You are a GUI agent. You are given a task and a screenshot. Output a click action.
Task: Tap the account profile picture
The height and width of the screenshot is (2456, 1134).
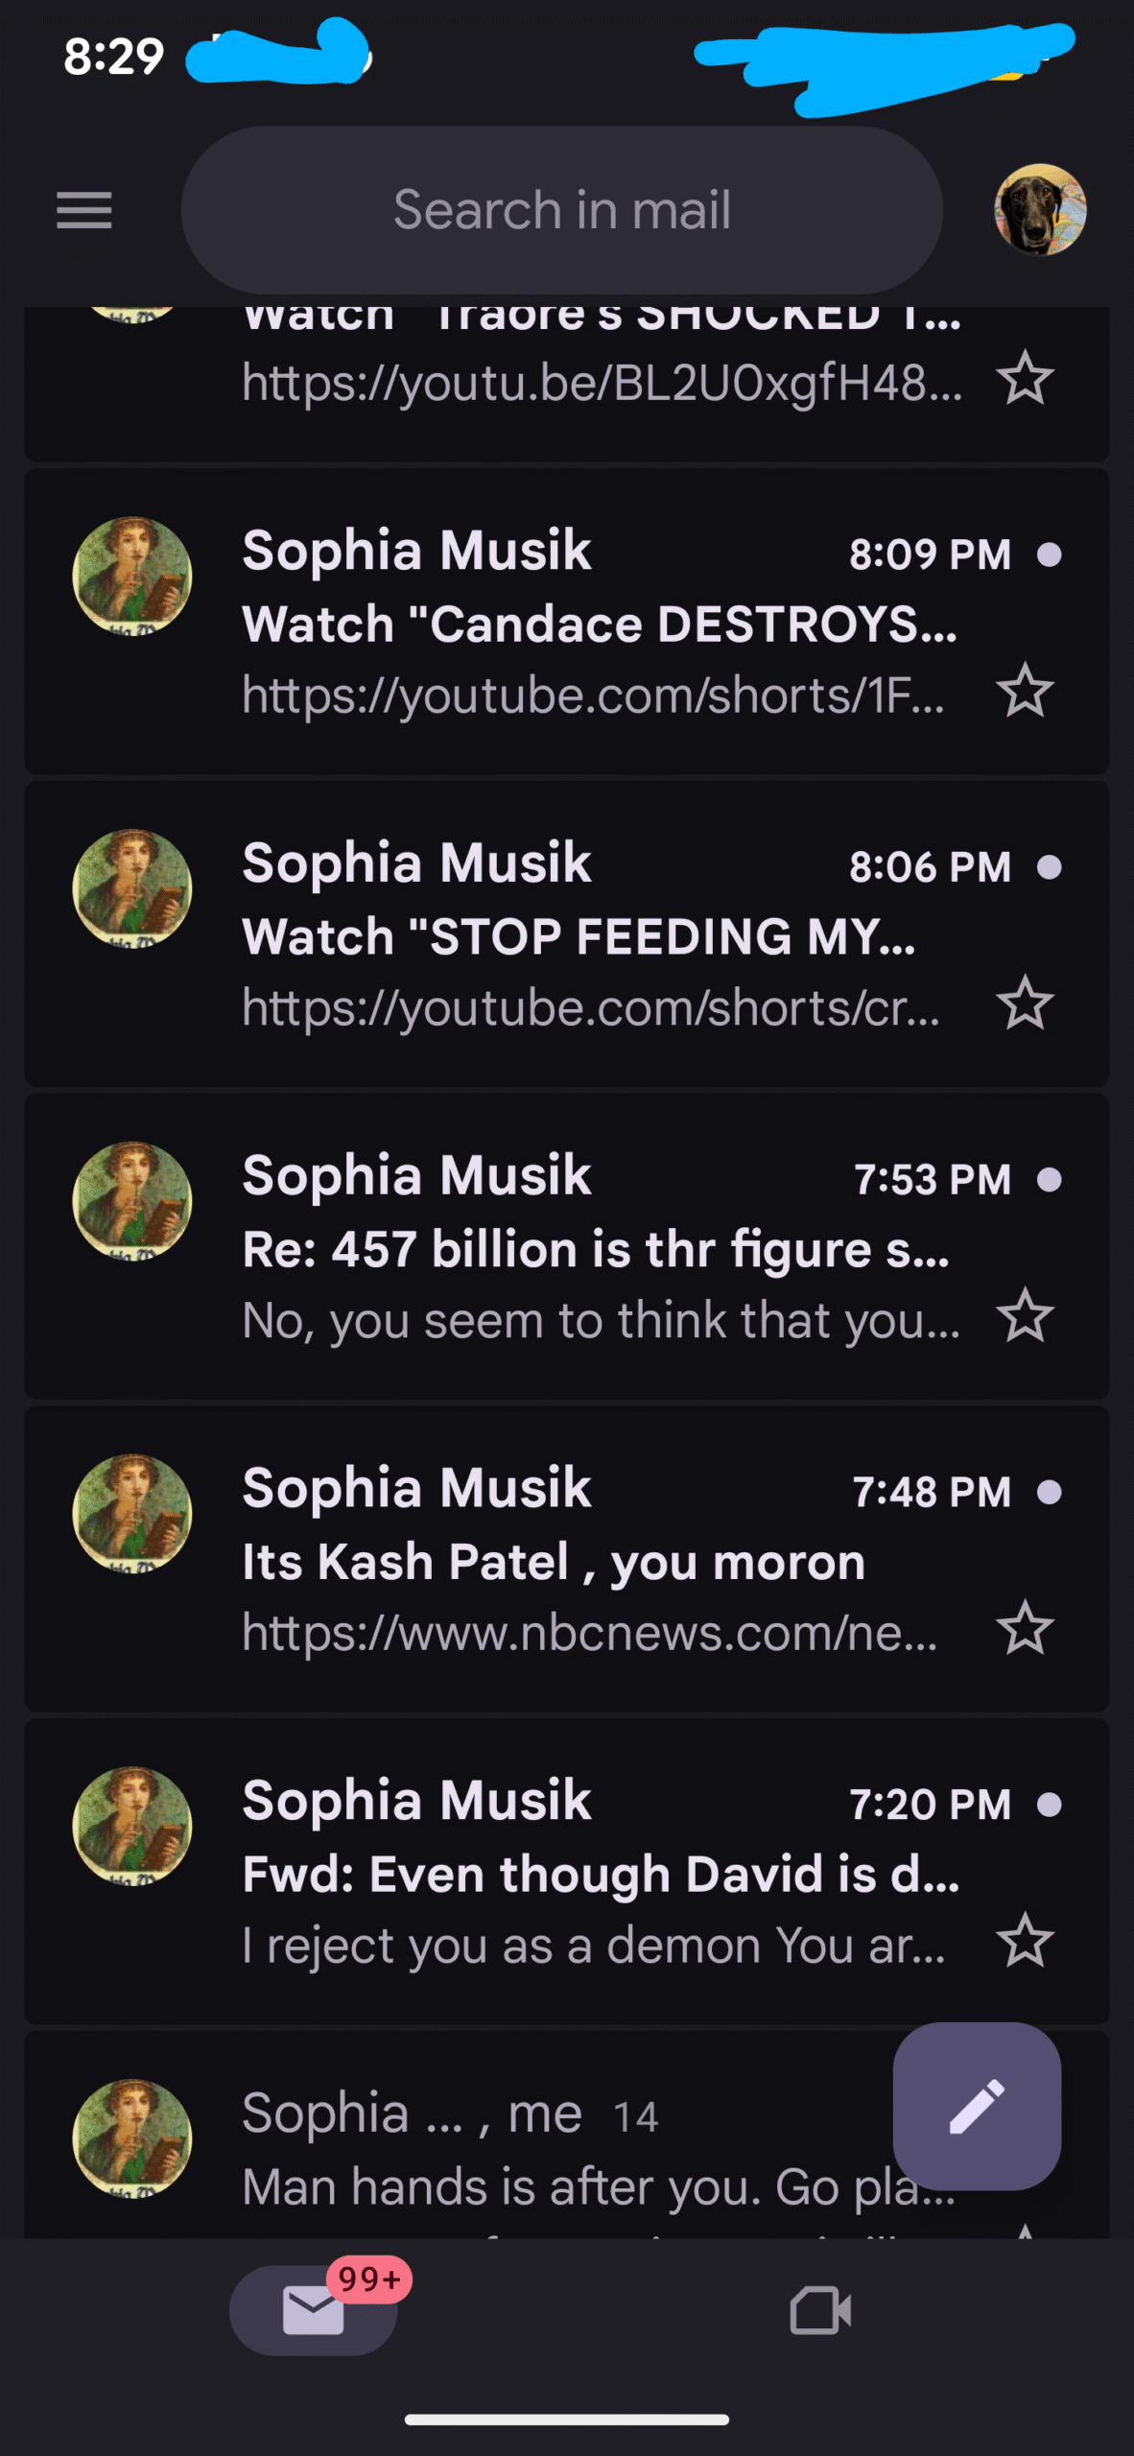(1040, 209)
